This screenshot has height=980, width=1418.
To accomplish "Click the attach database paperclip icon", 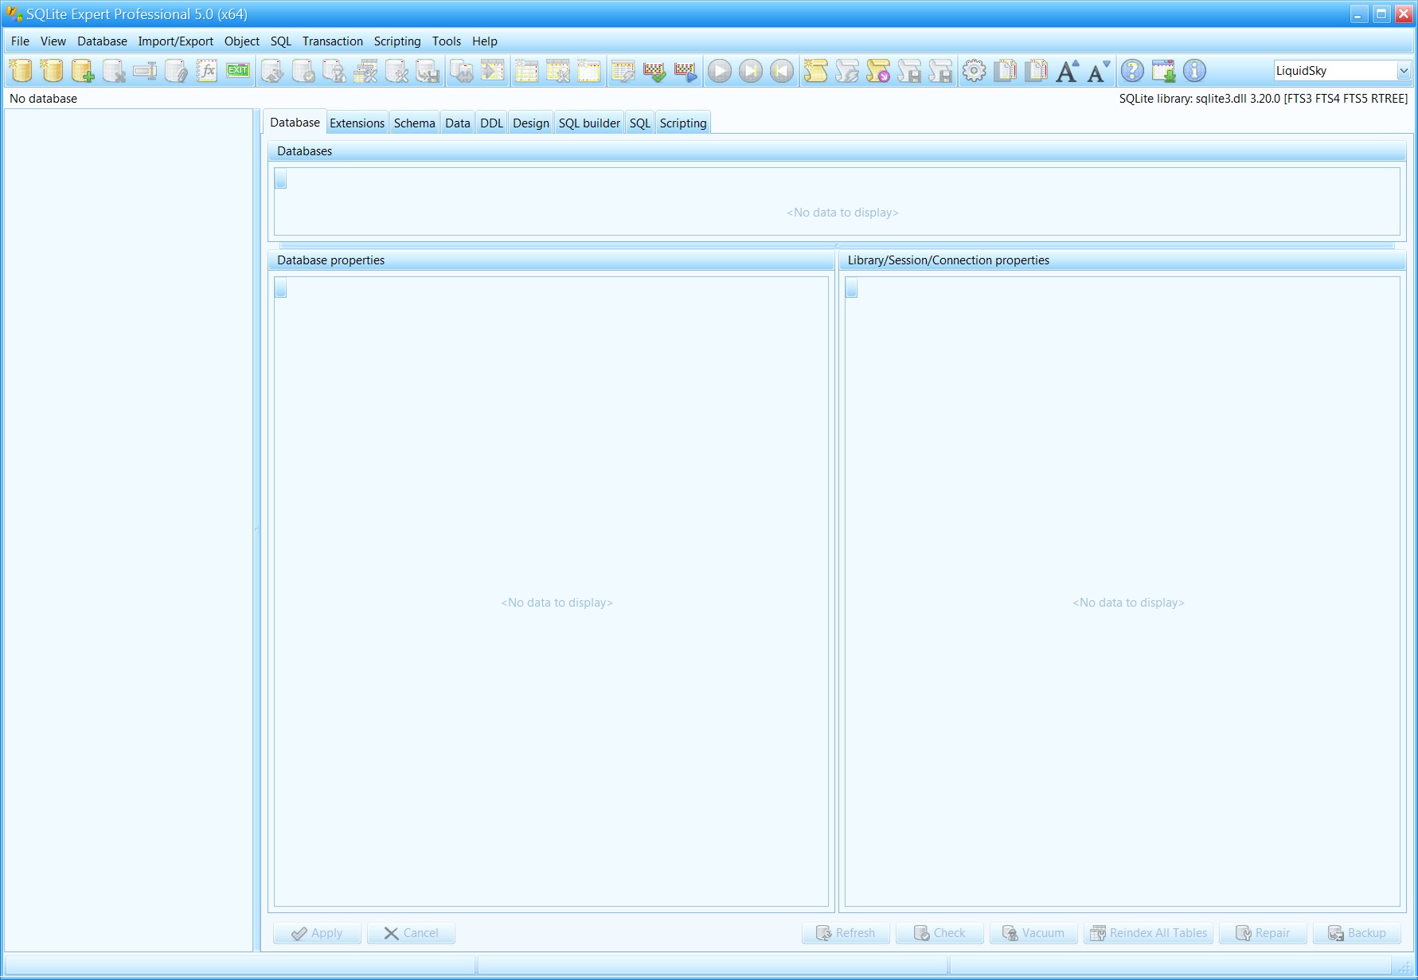I will pos(176,71).
